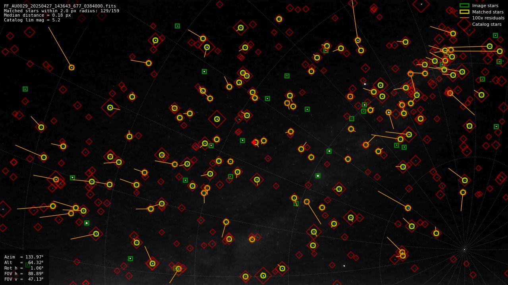Click the red cross marker at image center
The width and height of the screenshot is (508, 285).
(254, 142)
